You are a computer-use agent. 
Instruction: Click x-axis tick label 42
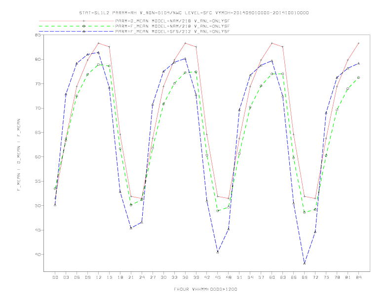207,277
